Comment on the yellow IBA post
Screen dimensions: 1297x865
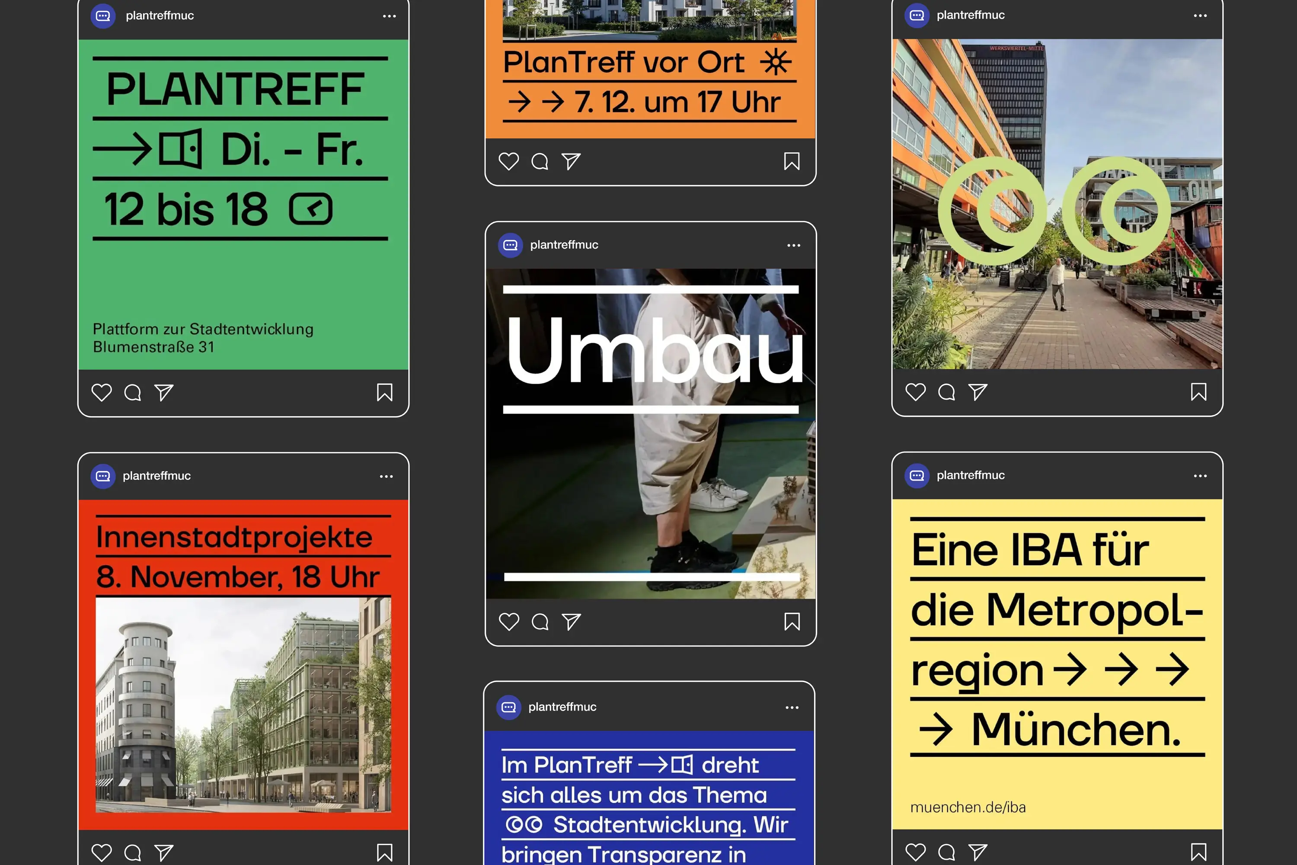point(946,852)
